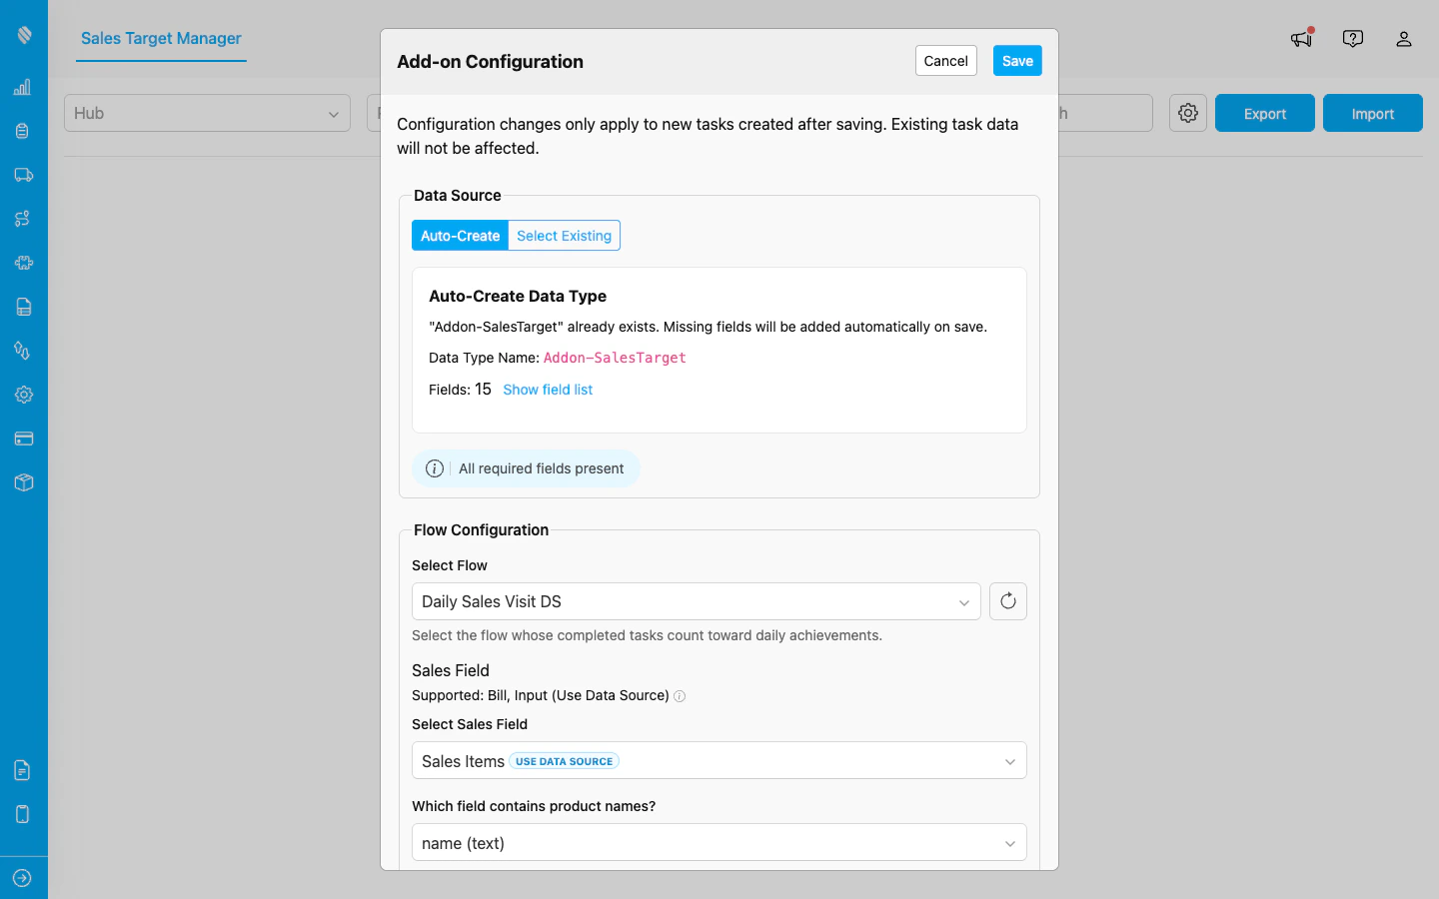Switch to Select Existing data source
Viewport: 1439px width, 899px height.
pos(564,235)
